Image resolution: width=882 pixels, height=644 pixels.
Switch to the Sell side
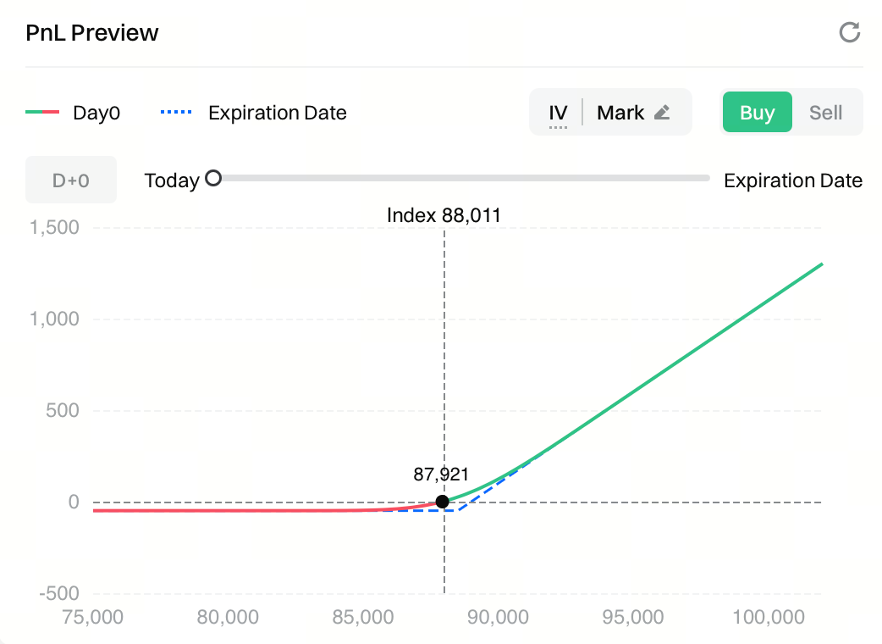825,113
